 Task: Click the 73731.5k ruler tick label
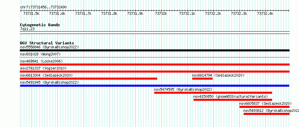coord(31,13)
